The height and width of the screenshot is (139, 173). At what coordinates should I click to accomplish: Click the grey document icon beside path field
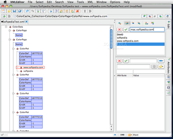(9, 16)
